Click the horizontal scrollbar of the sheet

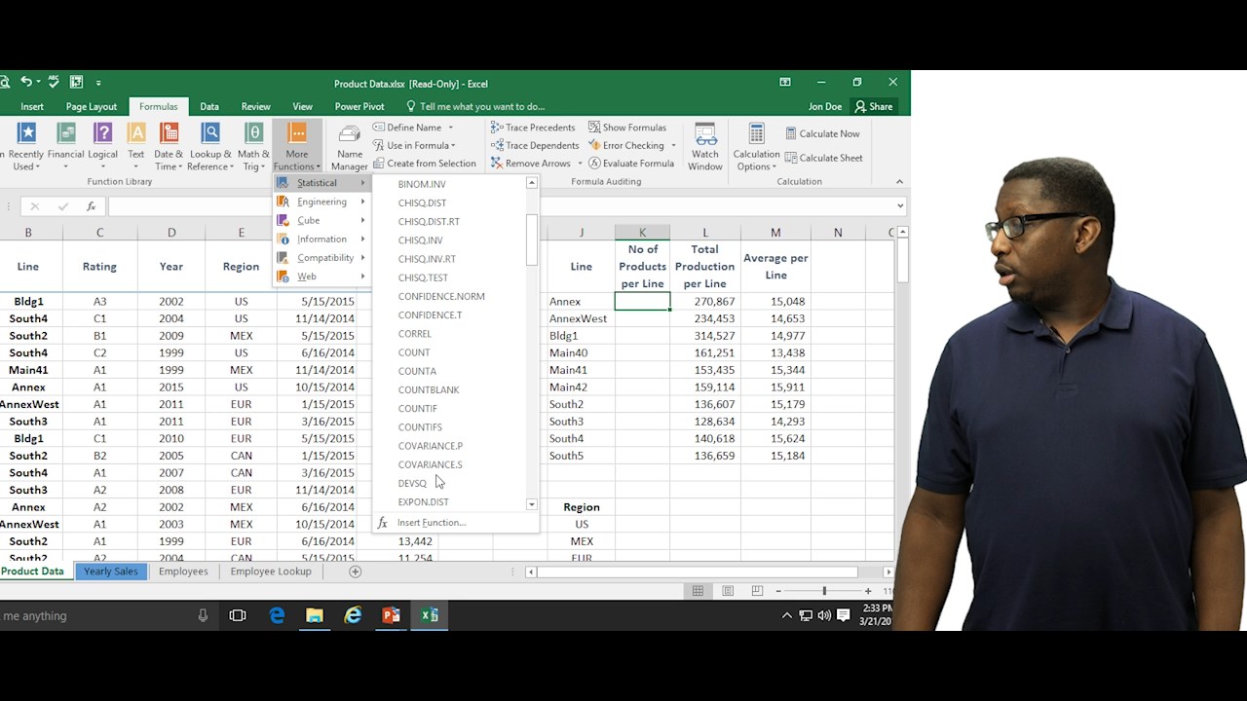698,572
